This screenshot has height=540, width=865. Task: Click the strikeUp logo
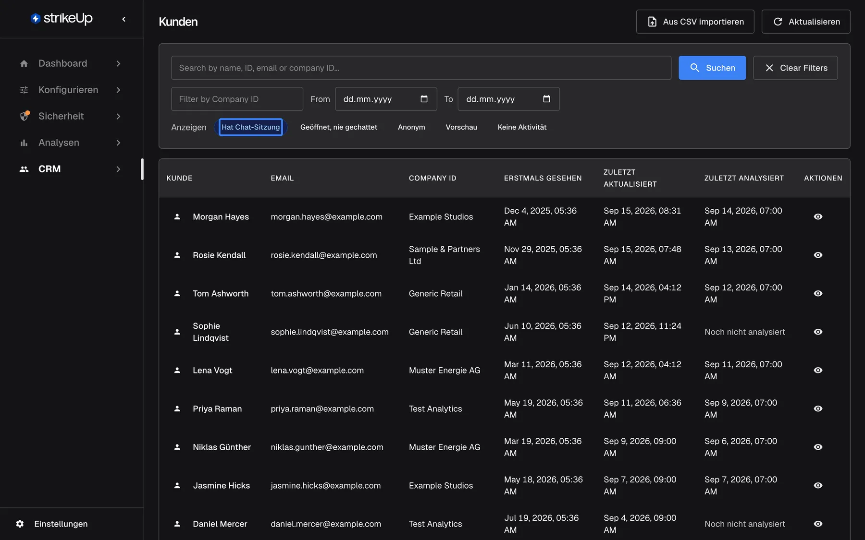click(x=62, y=19)
